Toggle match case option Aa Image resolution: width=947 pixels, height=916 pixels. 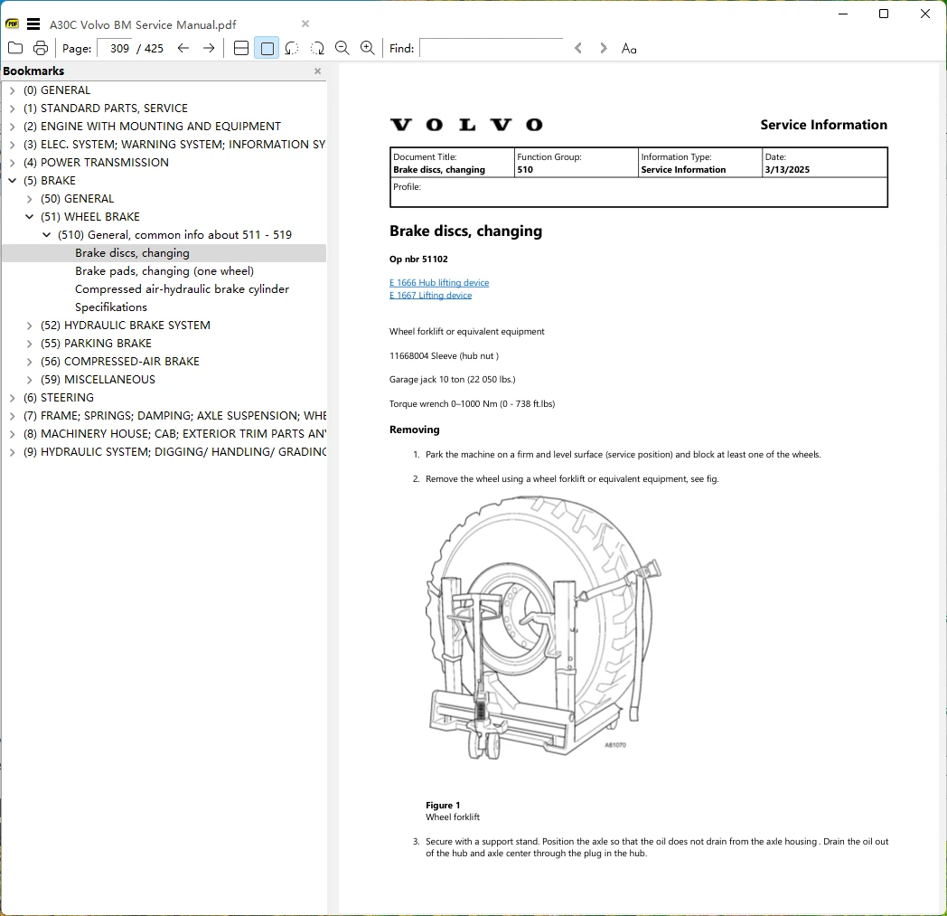click(629, 48)
